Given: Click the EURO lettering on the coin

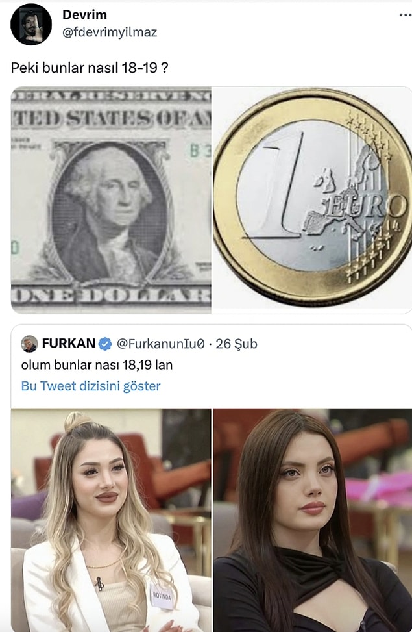Looking at the screenshot, I should [365, 205].
